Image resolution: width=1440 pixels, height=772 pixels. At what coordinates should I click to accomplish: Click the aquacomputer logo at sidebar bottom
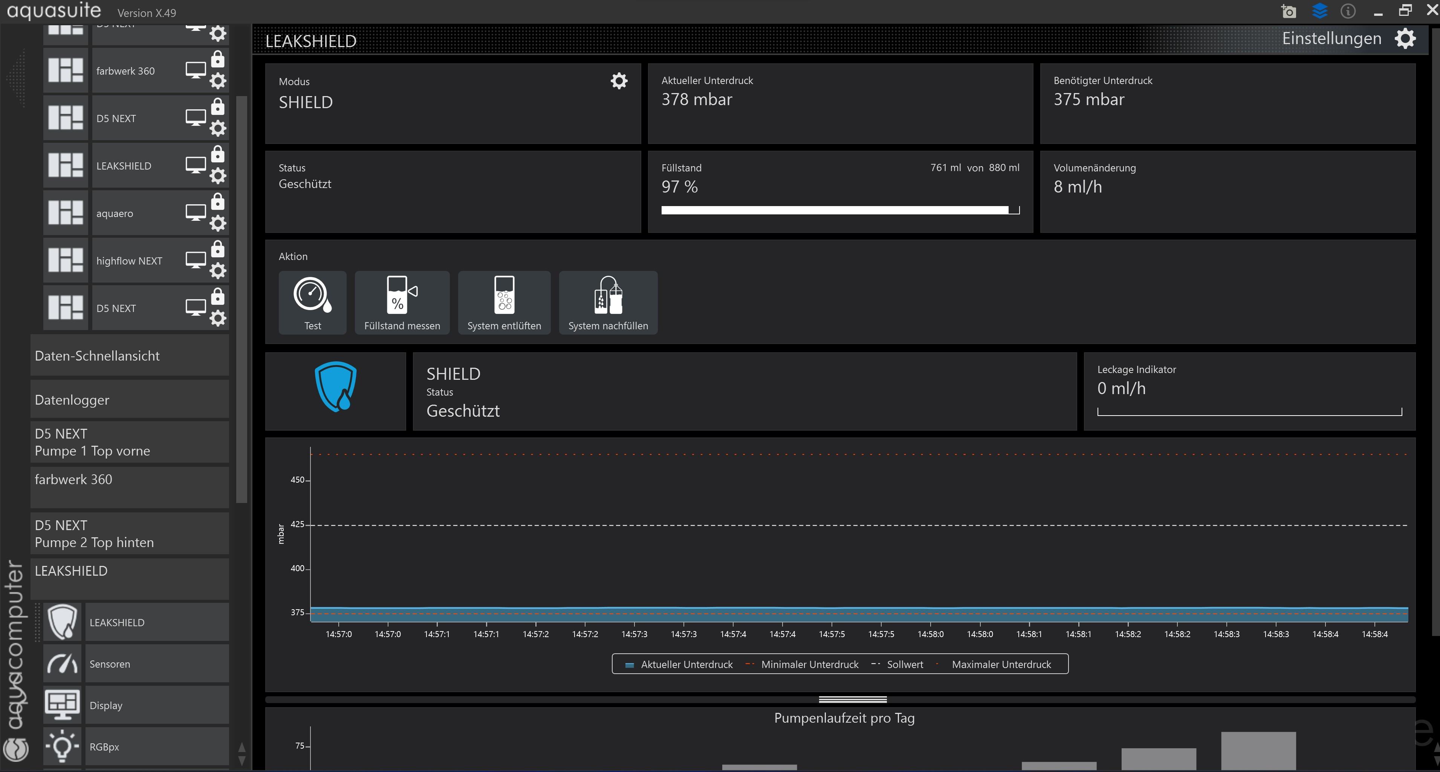coord(16,749)
